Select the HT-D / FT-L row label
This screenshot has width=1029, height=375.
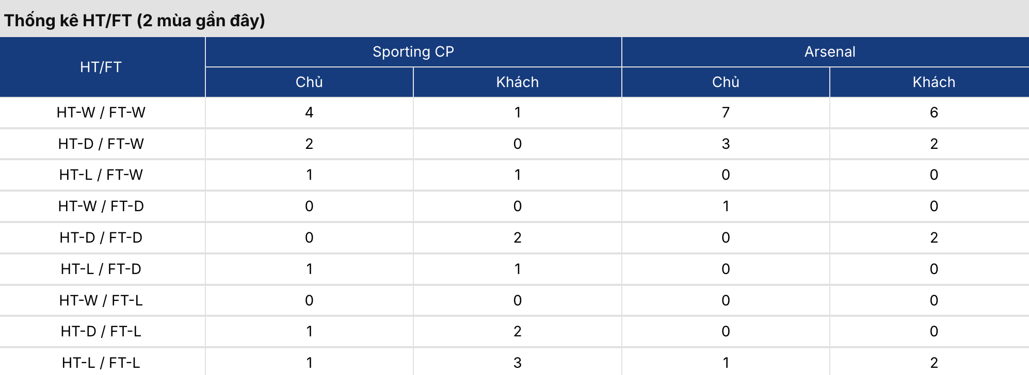tap(101, 332)
